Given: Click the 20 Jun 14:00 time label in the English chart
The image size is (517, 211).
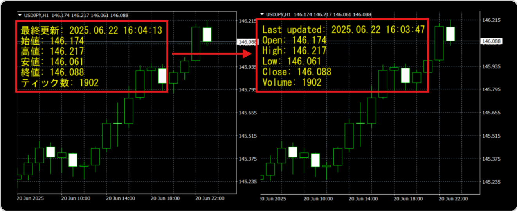Looking at the screenshot, I should (x=364, y=199).
